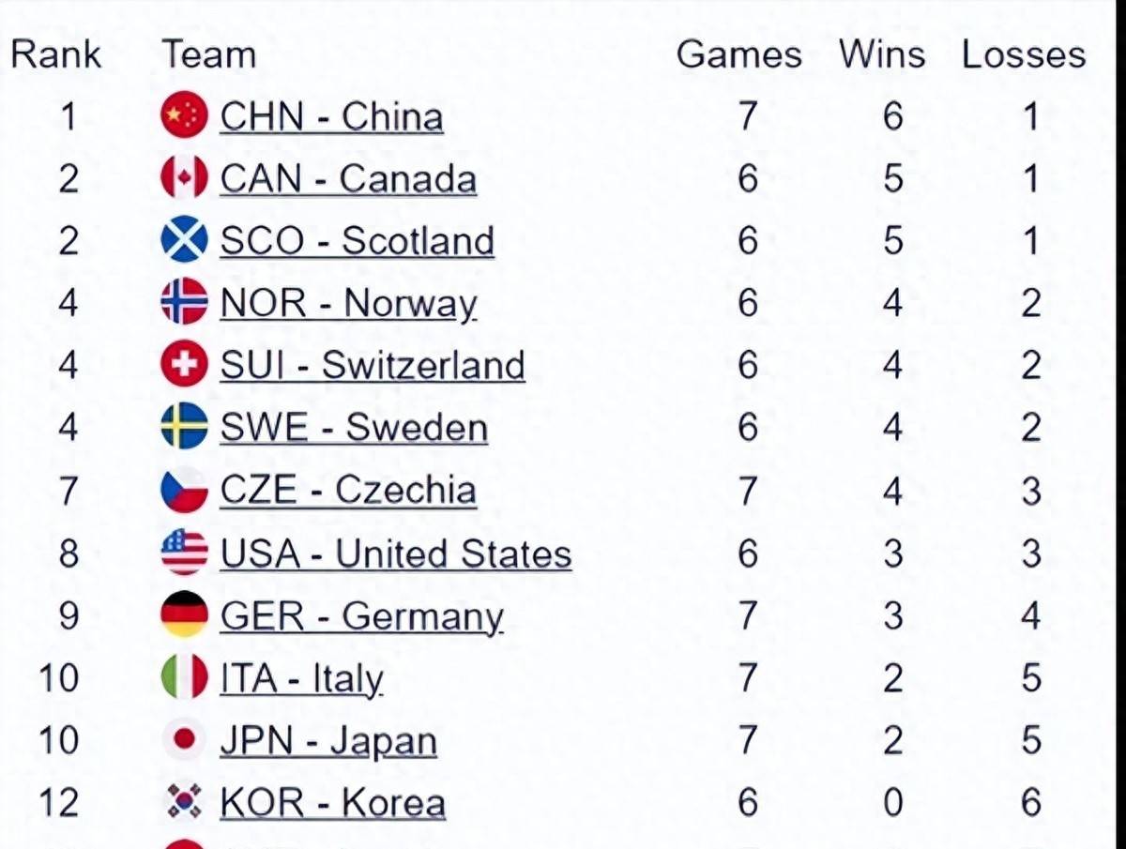Click the Switzerland flag icon

point(184,364)
